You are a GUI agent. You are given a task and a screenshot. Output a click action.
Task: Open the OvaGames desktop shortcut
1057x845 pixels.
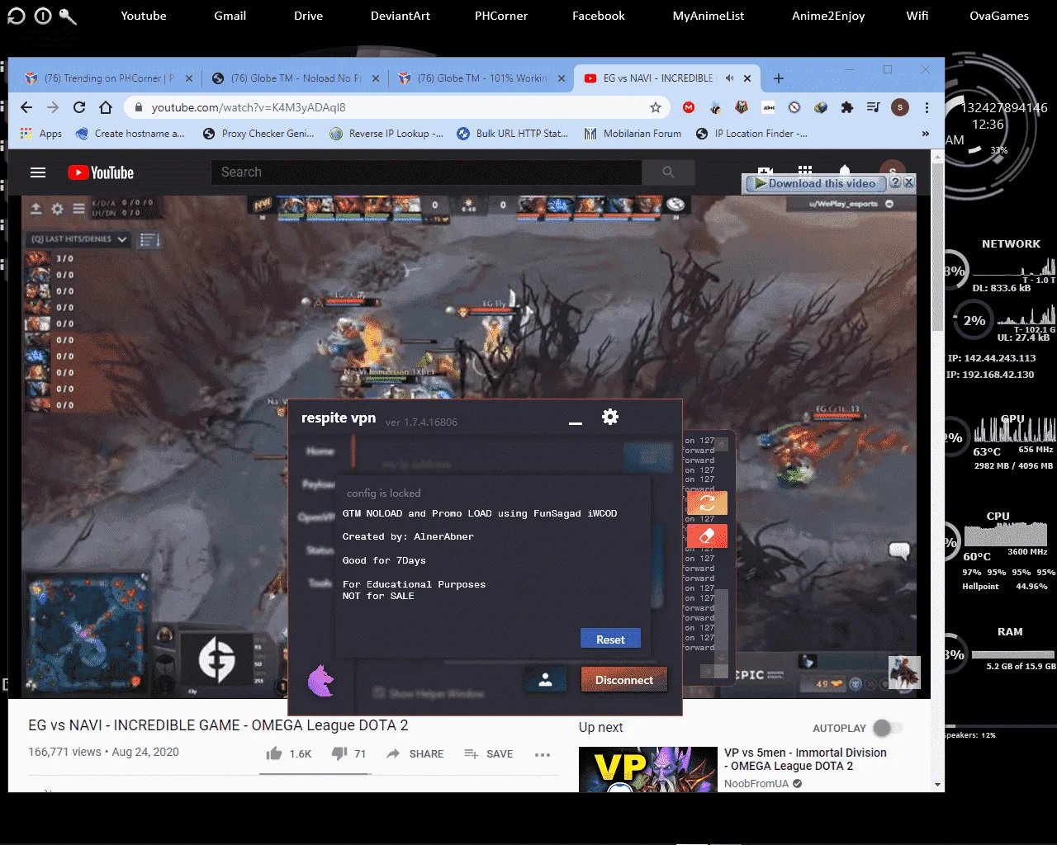(x=999, y=16)
